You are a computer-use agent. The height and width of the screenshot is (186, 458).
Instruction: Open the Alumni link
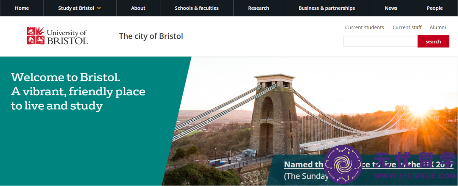pyautogui.click(x=438, y=28)
